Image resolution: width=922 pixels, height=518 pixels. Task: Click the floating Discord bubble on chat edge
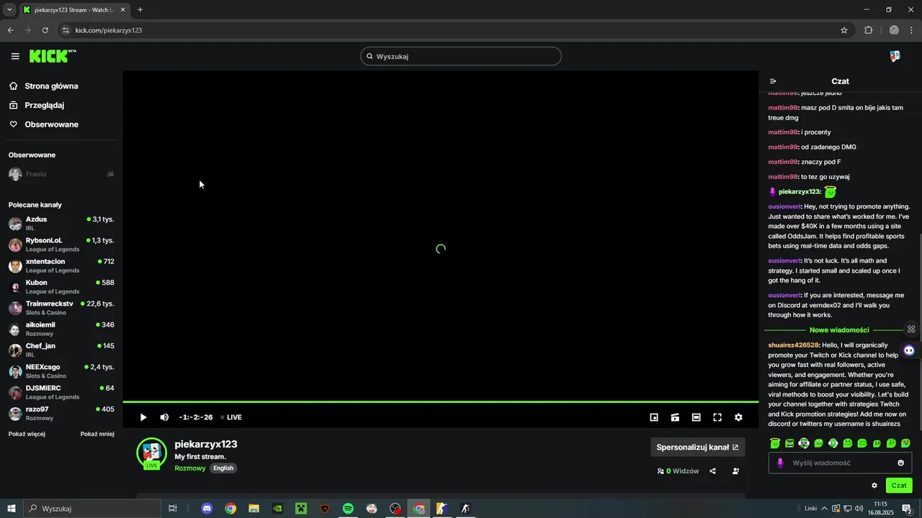[x=909, y=350]
